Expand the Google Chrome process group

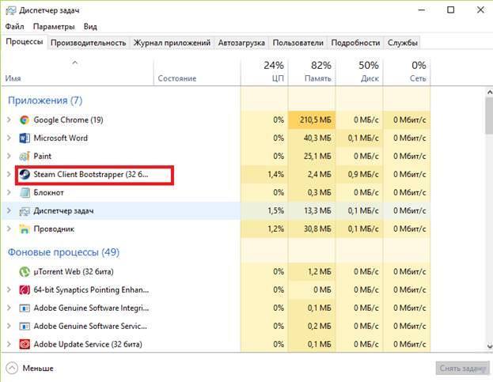(9, 120)
